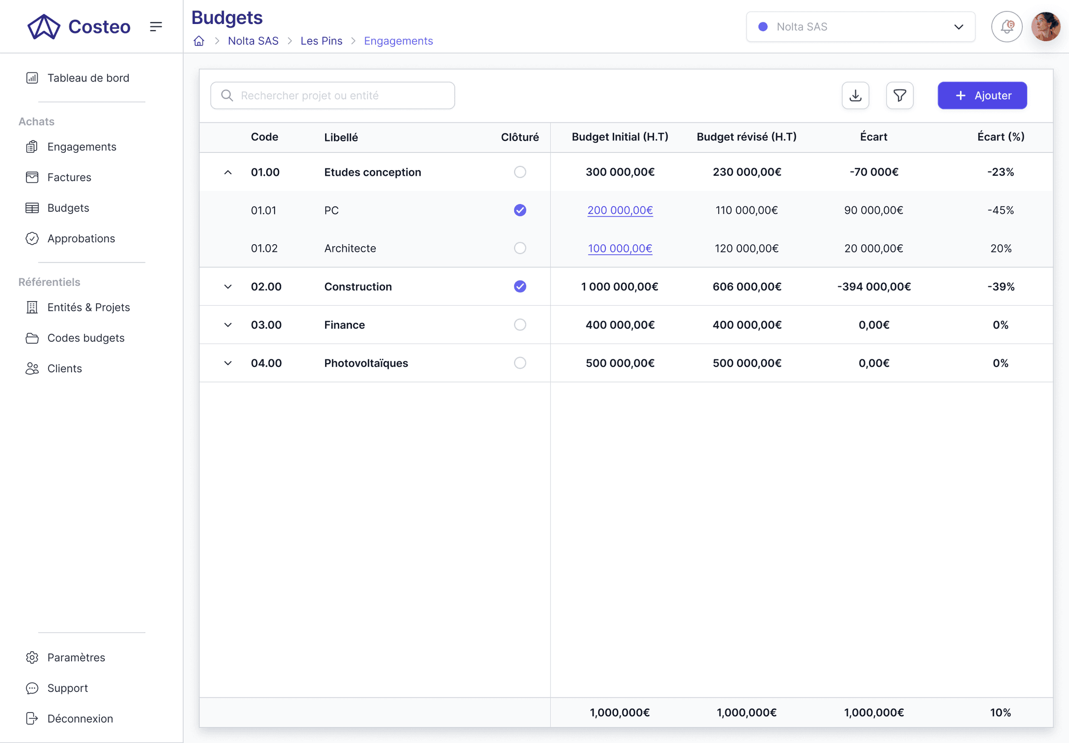
Task: Toggle Clôturé for Finance row
Action: pyautogui.click(x=520, y=325)
